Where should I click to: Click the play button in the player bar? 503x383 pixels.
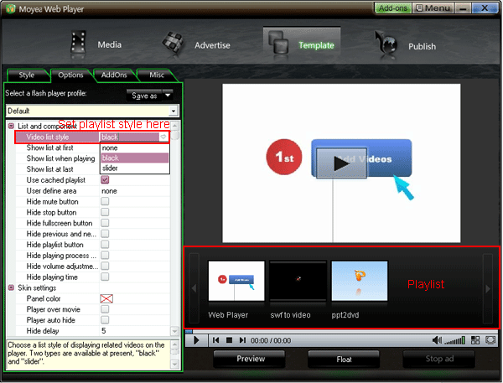[196, 340]
